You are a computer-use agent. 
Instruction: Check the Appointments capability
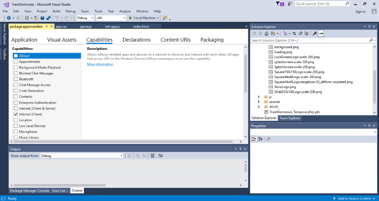16,61
